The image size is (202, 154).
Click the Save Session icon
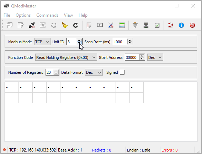click(x=21, y=25)
